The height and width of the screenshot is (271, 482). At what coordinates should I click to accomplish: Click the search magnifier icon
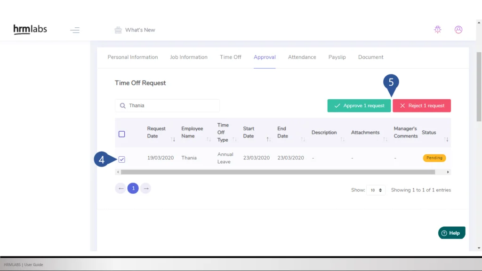(123, 106)
